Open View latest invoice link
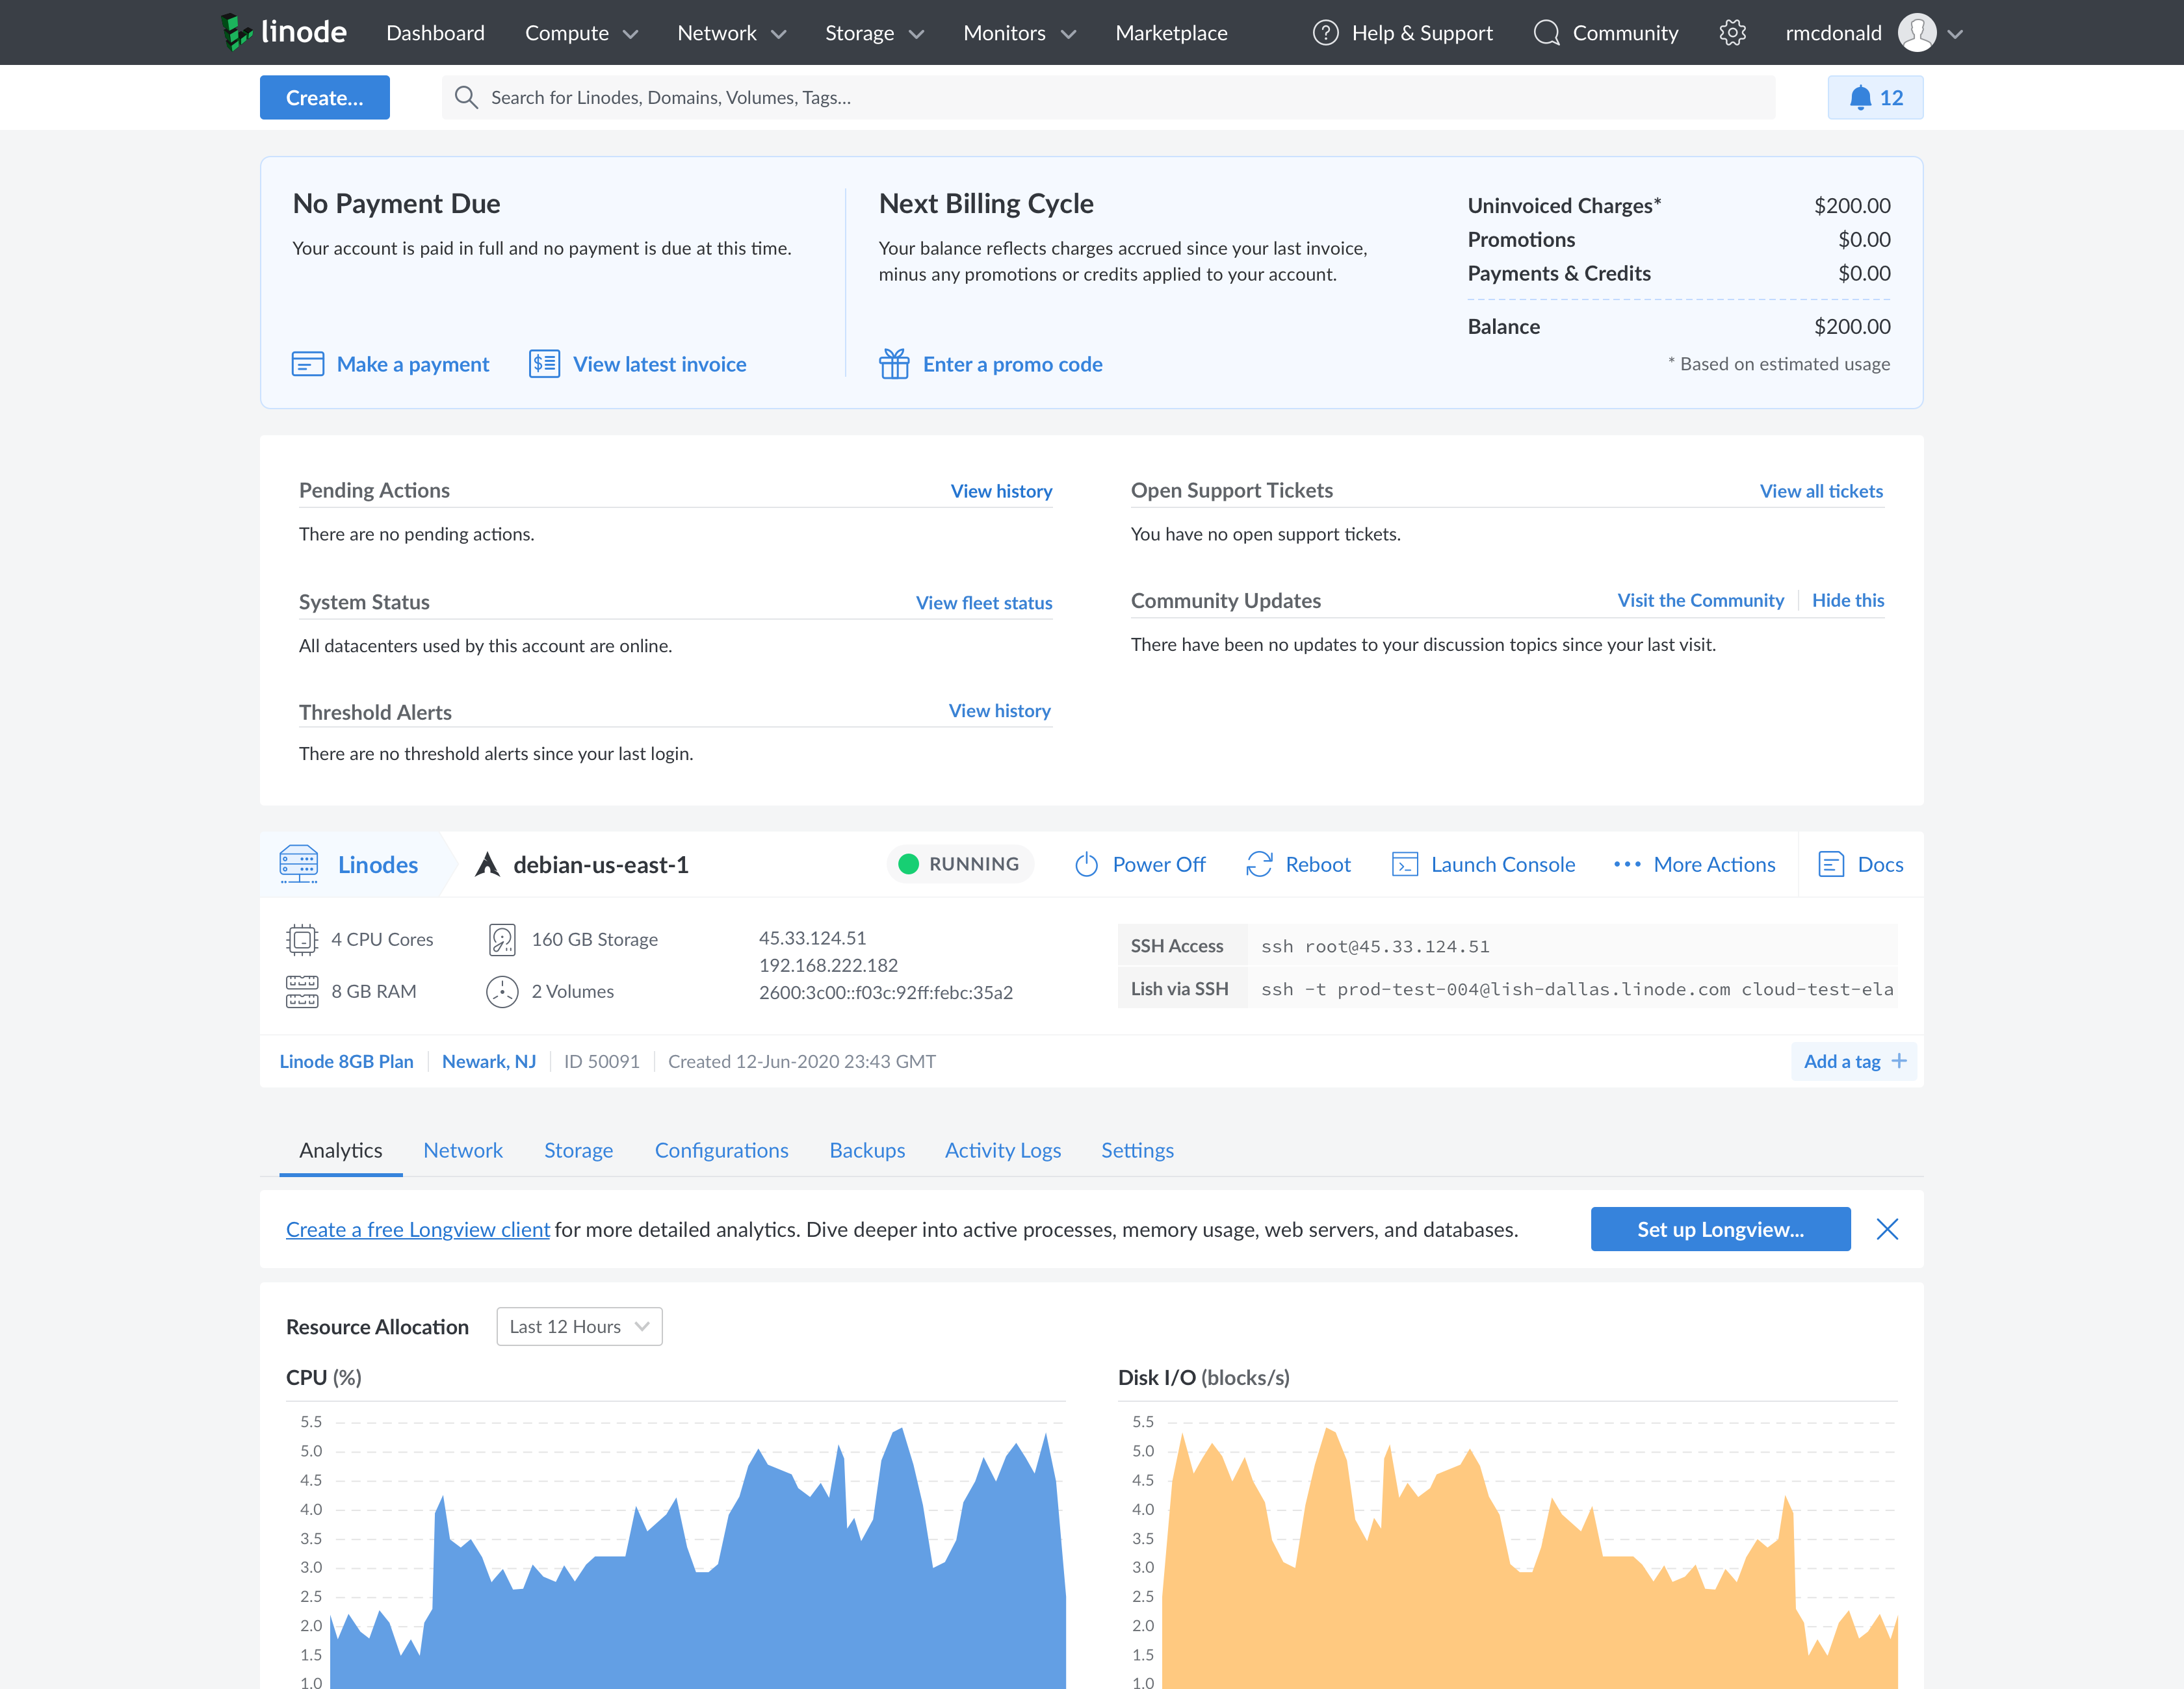The image size is (2184, 1689). (x=659, y=364)
